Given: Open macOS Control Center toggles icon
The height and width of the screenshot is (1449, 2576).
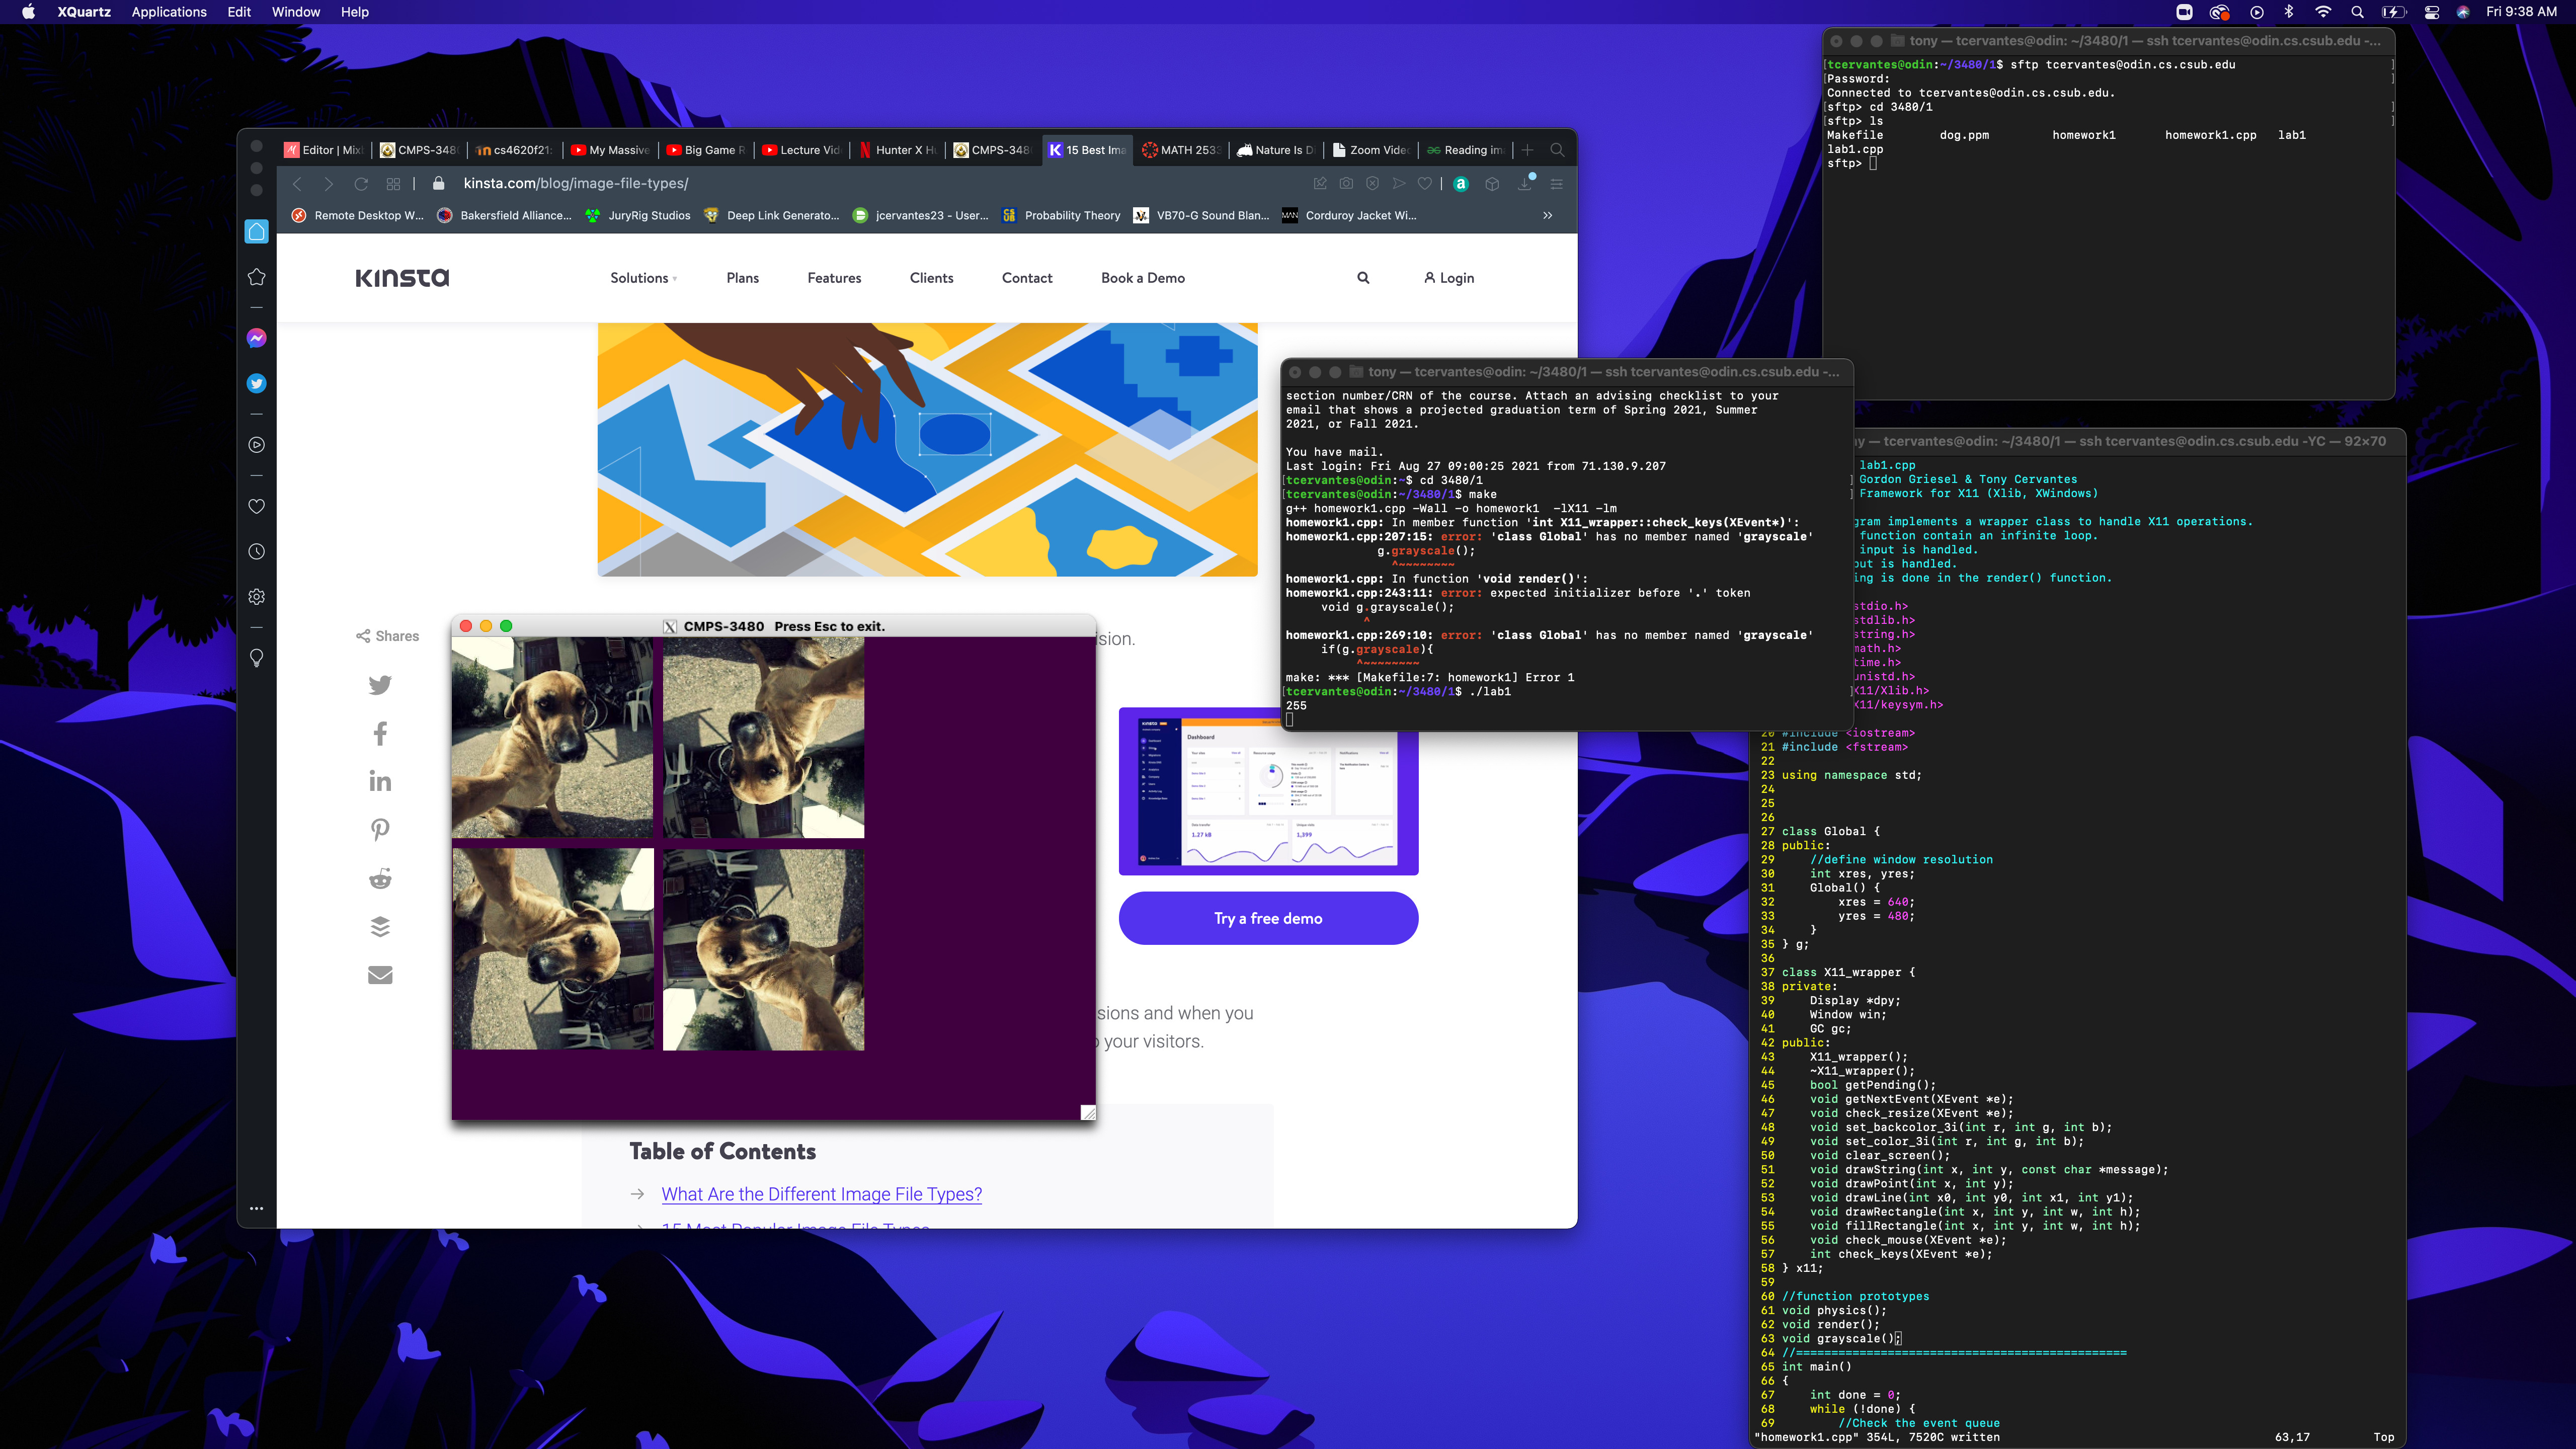Looking at the screenshot, I should pos(2432,12).
